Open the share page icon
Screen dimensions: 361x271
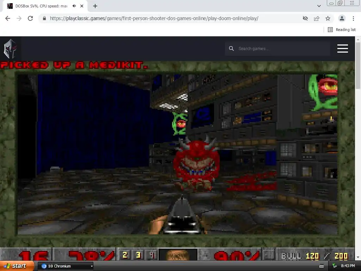click(x=317, y=18)
